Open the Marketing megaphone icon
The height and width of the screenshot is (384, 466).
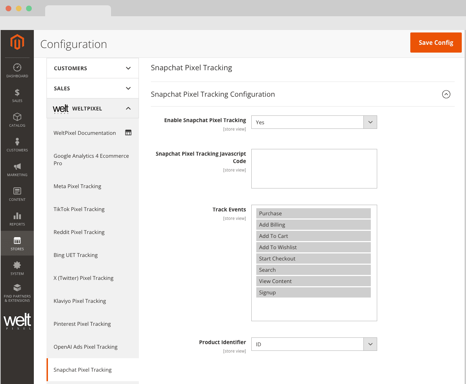(x=17, y=166)
